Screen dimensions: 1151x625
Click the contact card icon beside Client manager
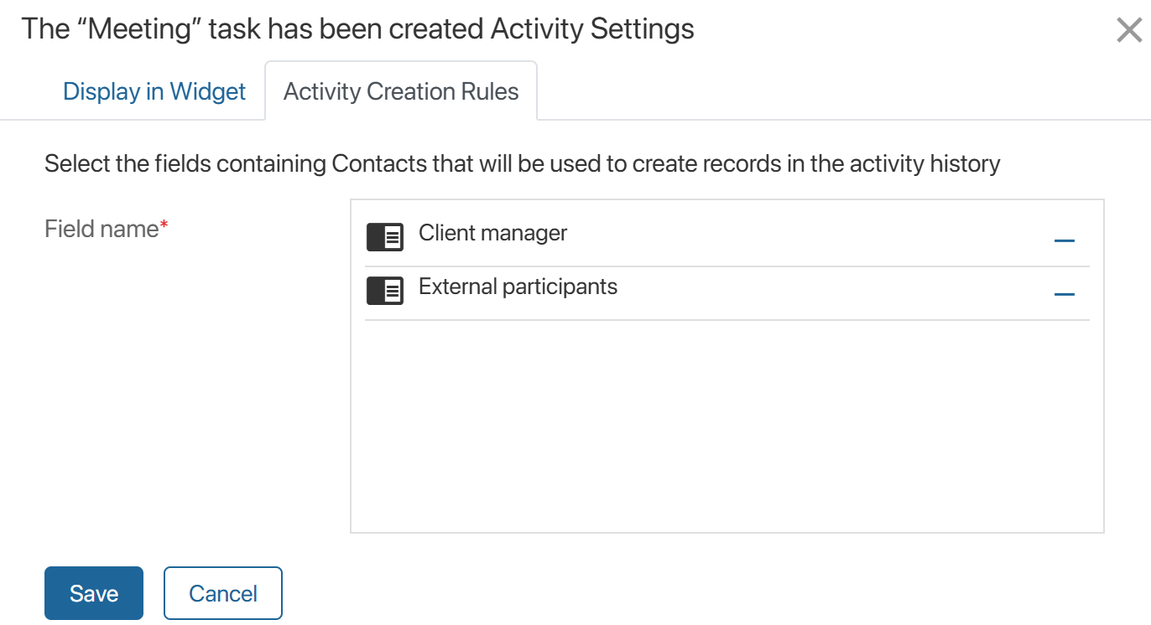coord(385,237)
